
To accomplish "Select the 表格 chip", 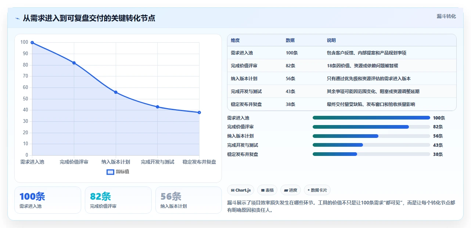I will pyautogui.click(x=267, y=190).
